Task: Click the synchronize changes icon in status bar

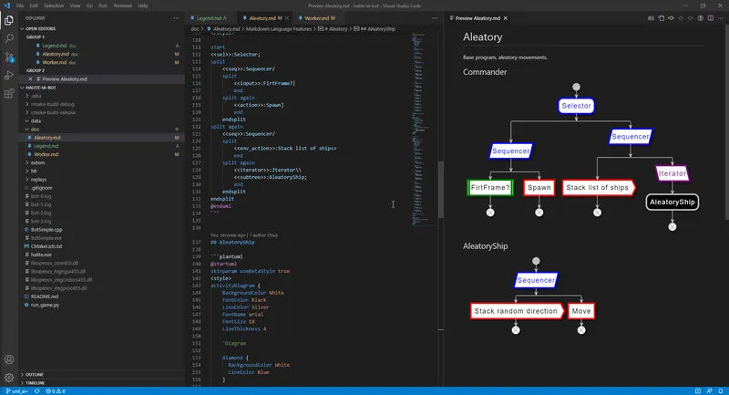Action: 36,391
